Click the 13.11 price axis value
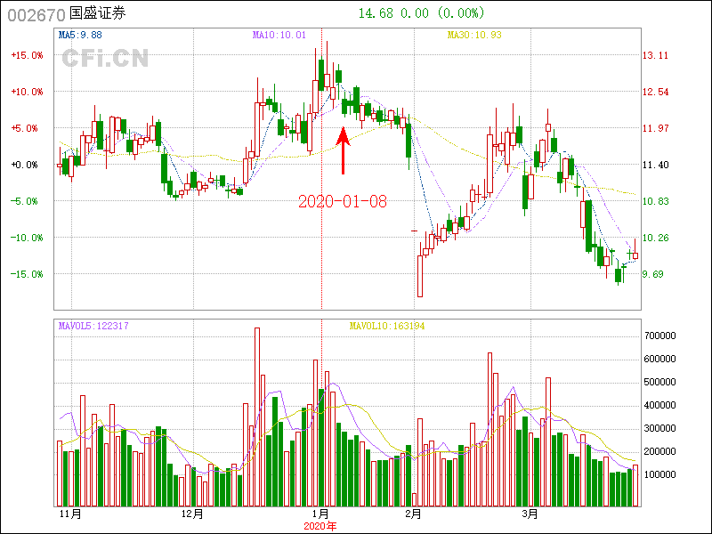Screen dimensions: 712x534 [x=655, y=55]
